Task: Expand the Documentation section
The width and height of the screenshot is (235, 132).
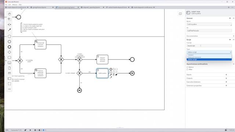Action: point(234,36)
